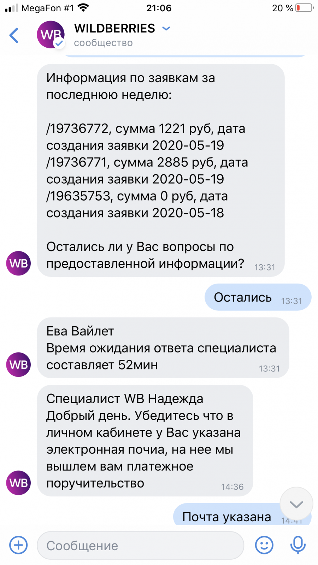Tap the microphone voice message icon
This screenshot has height=565, width=318.
click(298, 545)
